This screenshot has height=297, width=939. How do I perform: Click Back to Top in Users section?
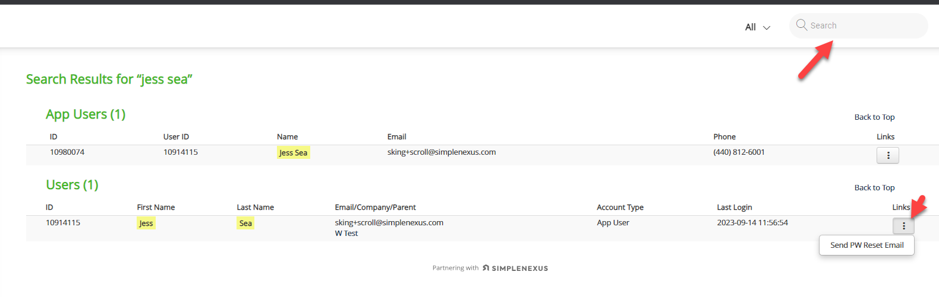874,188
